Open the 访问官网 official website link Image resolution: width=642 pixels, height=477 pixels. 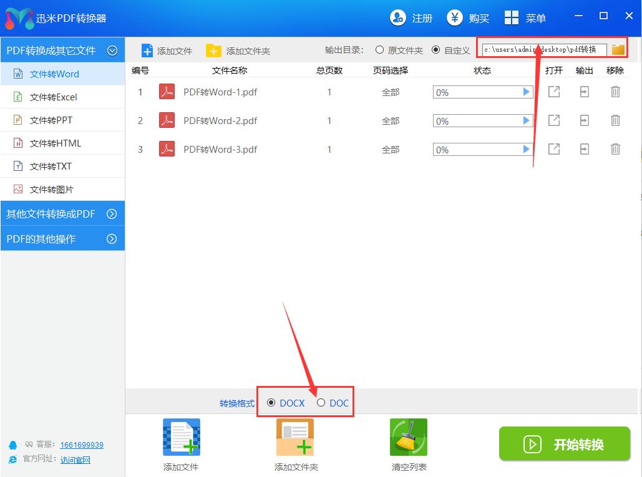tap(75, 460)
